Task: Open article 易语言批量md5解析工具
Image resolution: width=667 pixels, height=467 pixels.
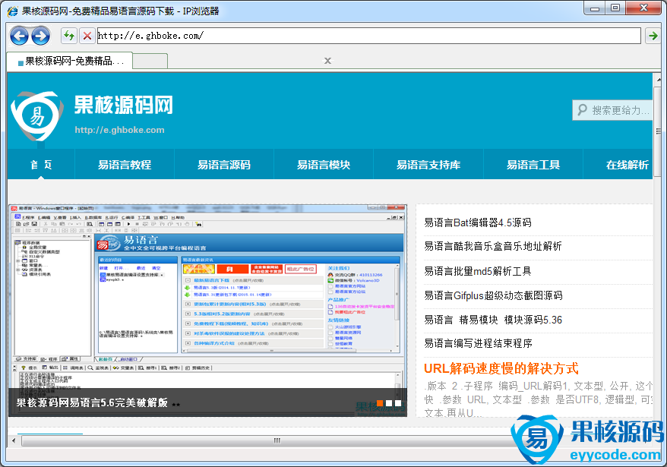Action: click(478, 271)
